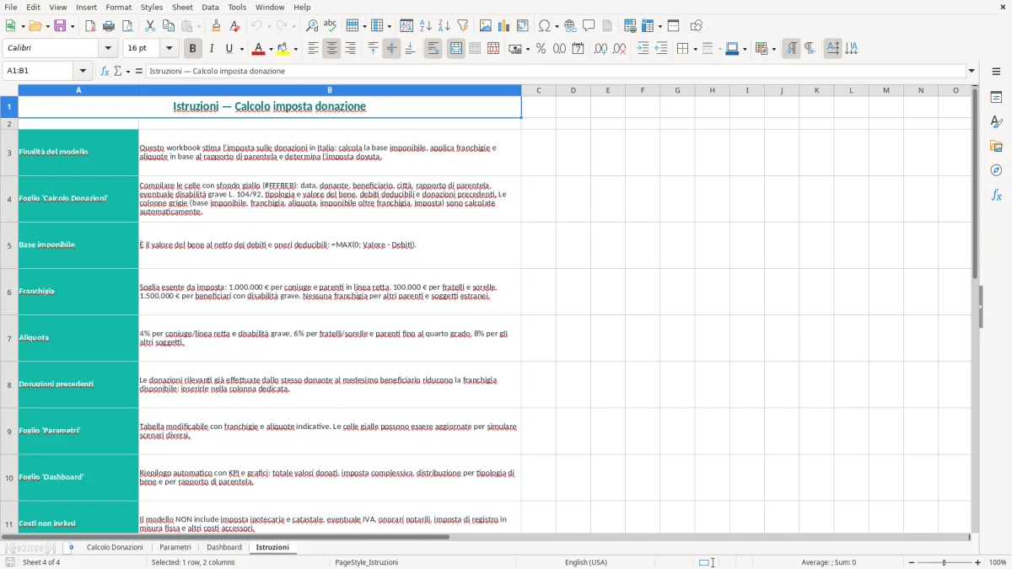Open sidebar Styles panel icon
Image resolution: width=1012 pixels, height=569 pixels.
pyautogui.click(x=996, y=122)
